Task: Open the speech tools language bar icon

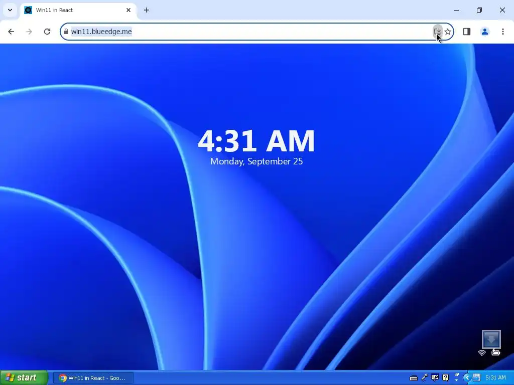Action: pyautogui.click(x=435, y=378)
